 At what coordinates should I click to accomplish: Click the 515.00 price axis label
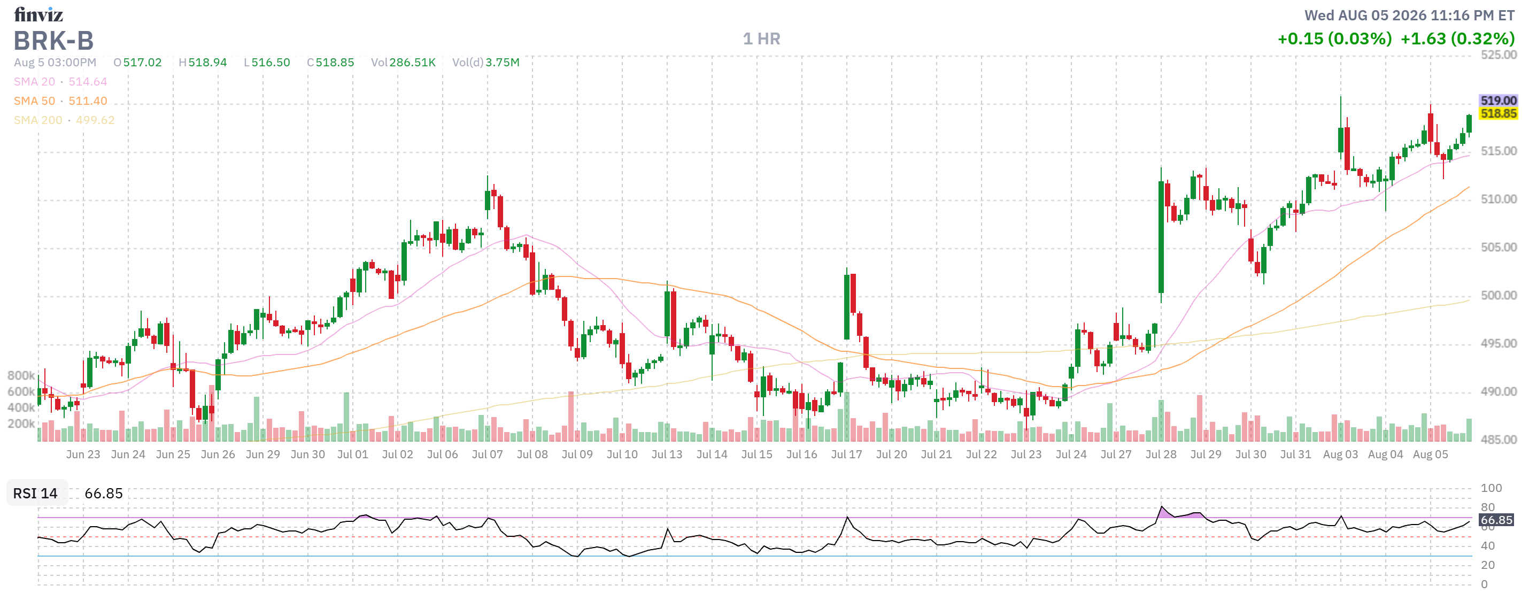tap(1499, 151)
